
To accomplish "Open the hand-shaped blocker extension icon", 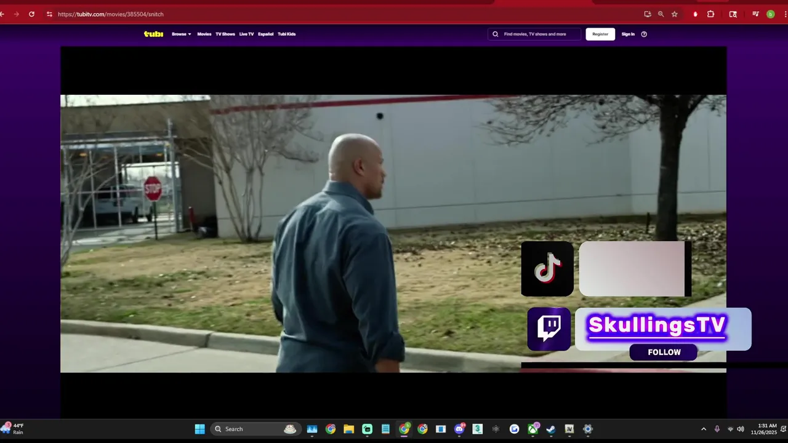I will (696, 14).
